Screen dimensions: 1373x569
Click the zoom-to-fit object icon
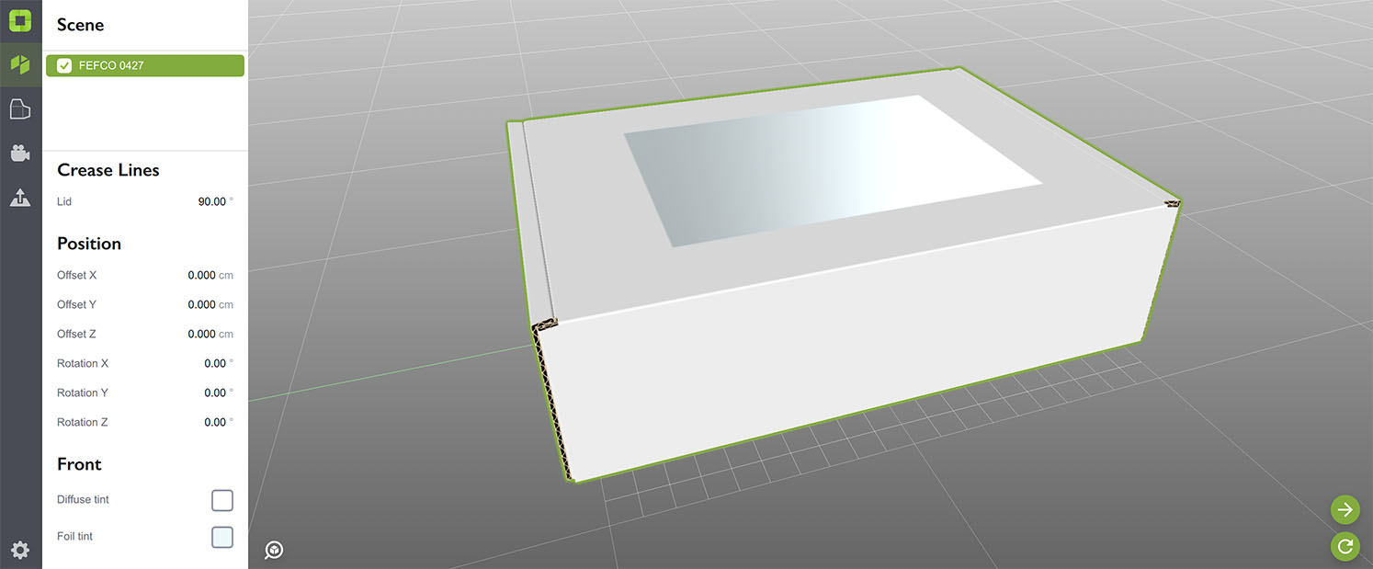pyautogui.click(x=274, y=550)
